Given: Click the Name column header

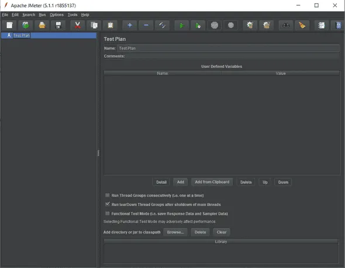Looking at the screenshot, I should coord(163,73).
